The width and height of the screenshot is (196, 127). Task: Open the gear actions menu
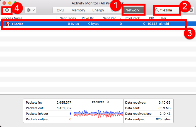click(x=30, y=10)
